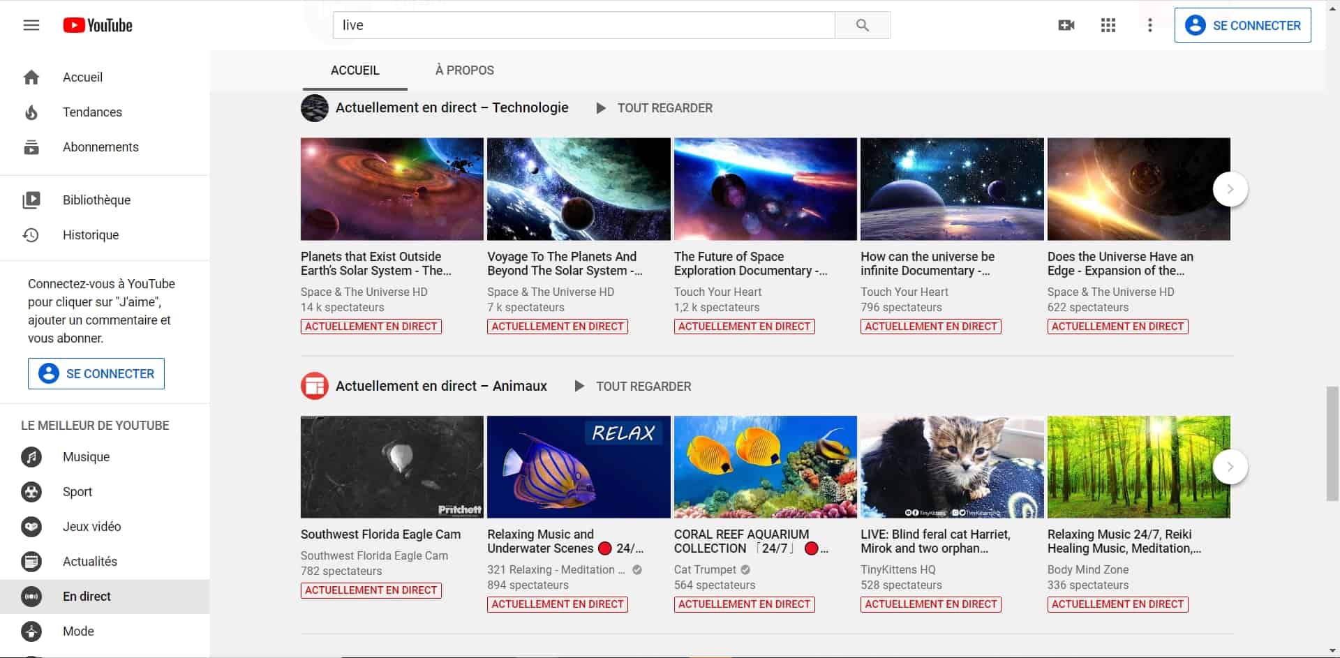Screen dimensions: 1340x658
Task: Select the ACCUEIL tab
Action: [x=355, y=70]
